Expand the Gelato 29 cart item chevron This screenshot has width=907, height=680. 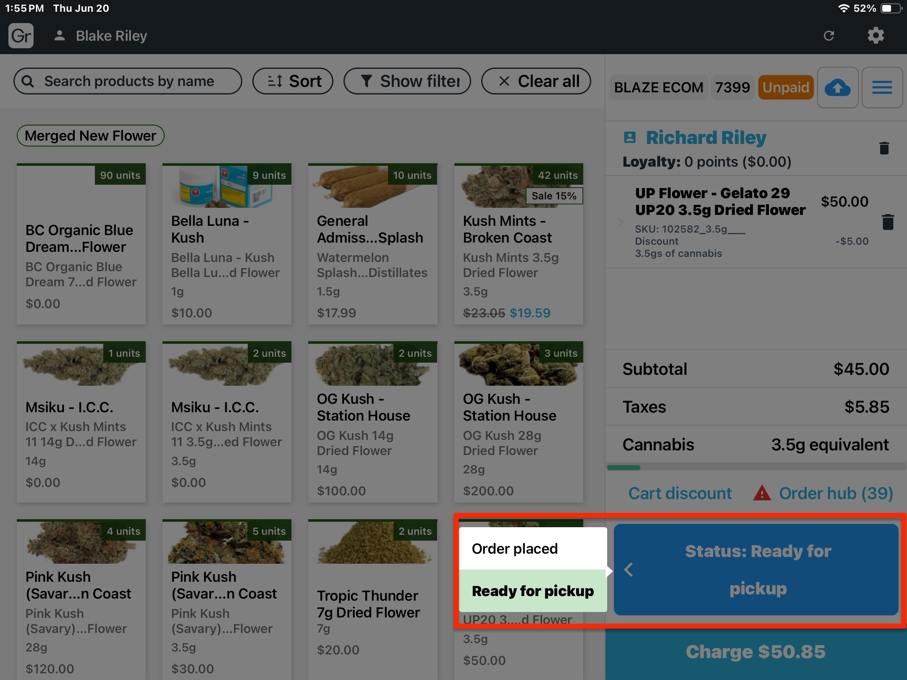pyautogui.click(x=620, y=222)
